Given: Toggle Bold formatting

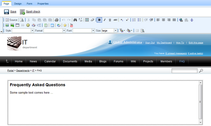Looking at the screenshot, I should click(x=99, y=20).
